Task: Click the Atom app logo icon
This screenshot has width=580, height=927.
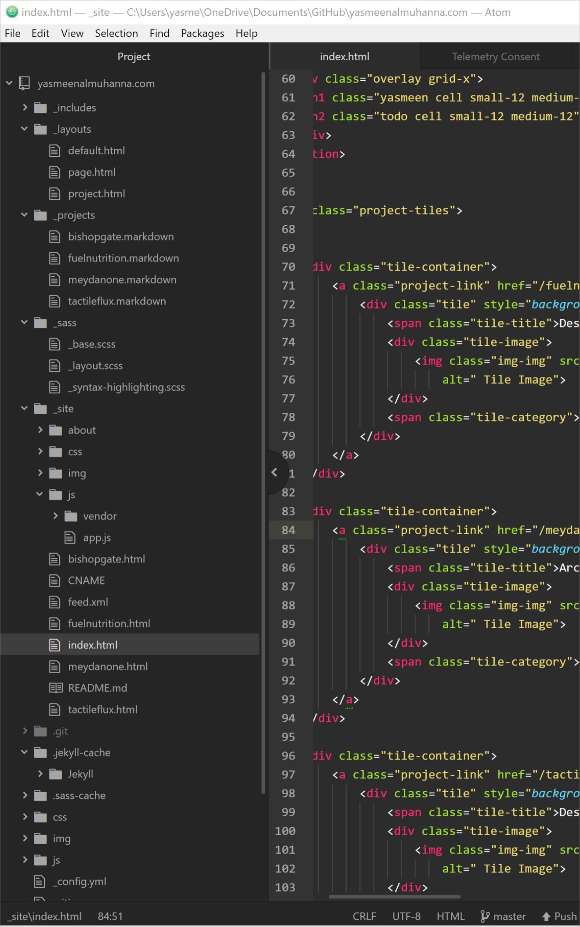Action: [11, 12]
